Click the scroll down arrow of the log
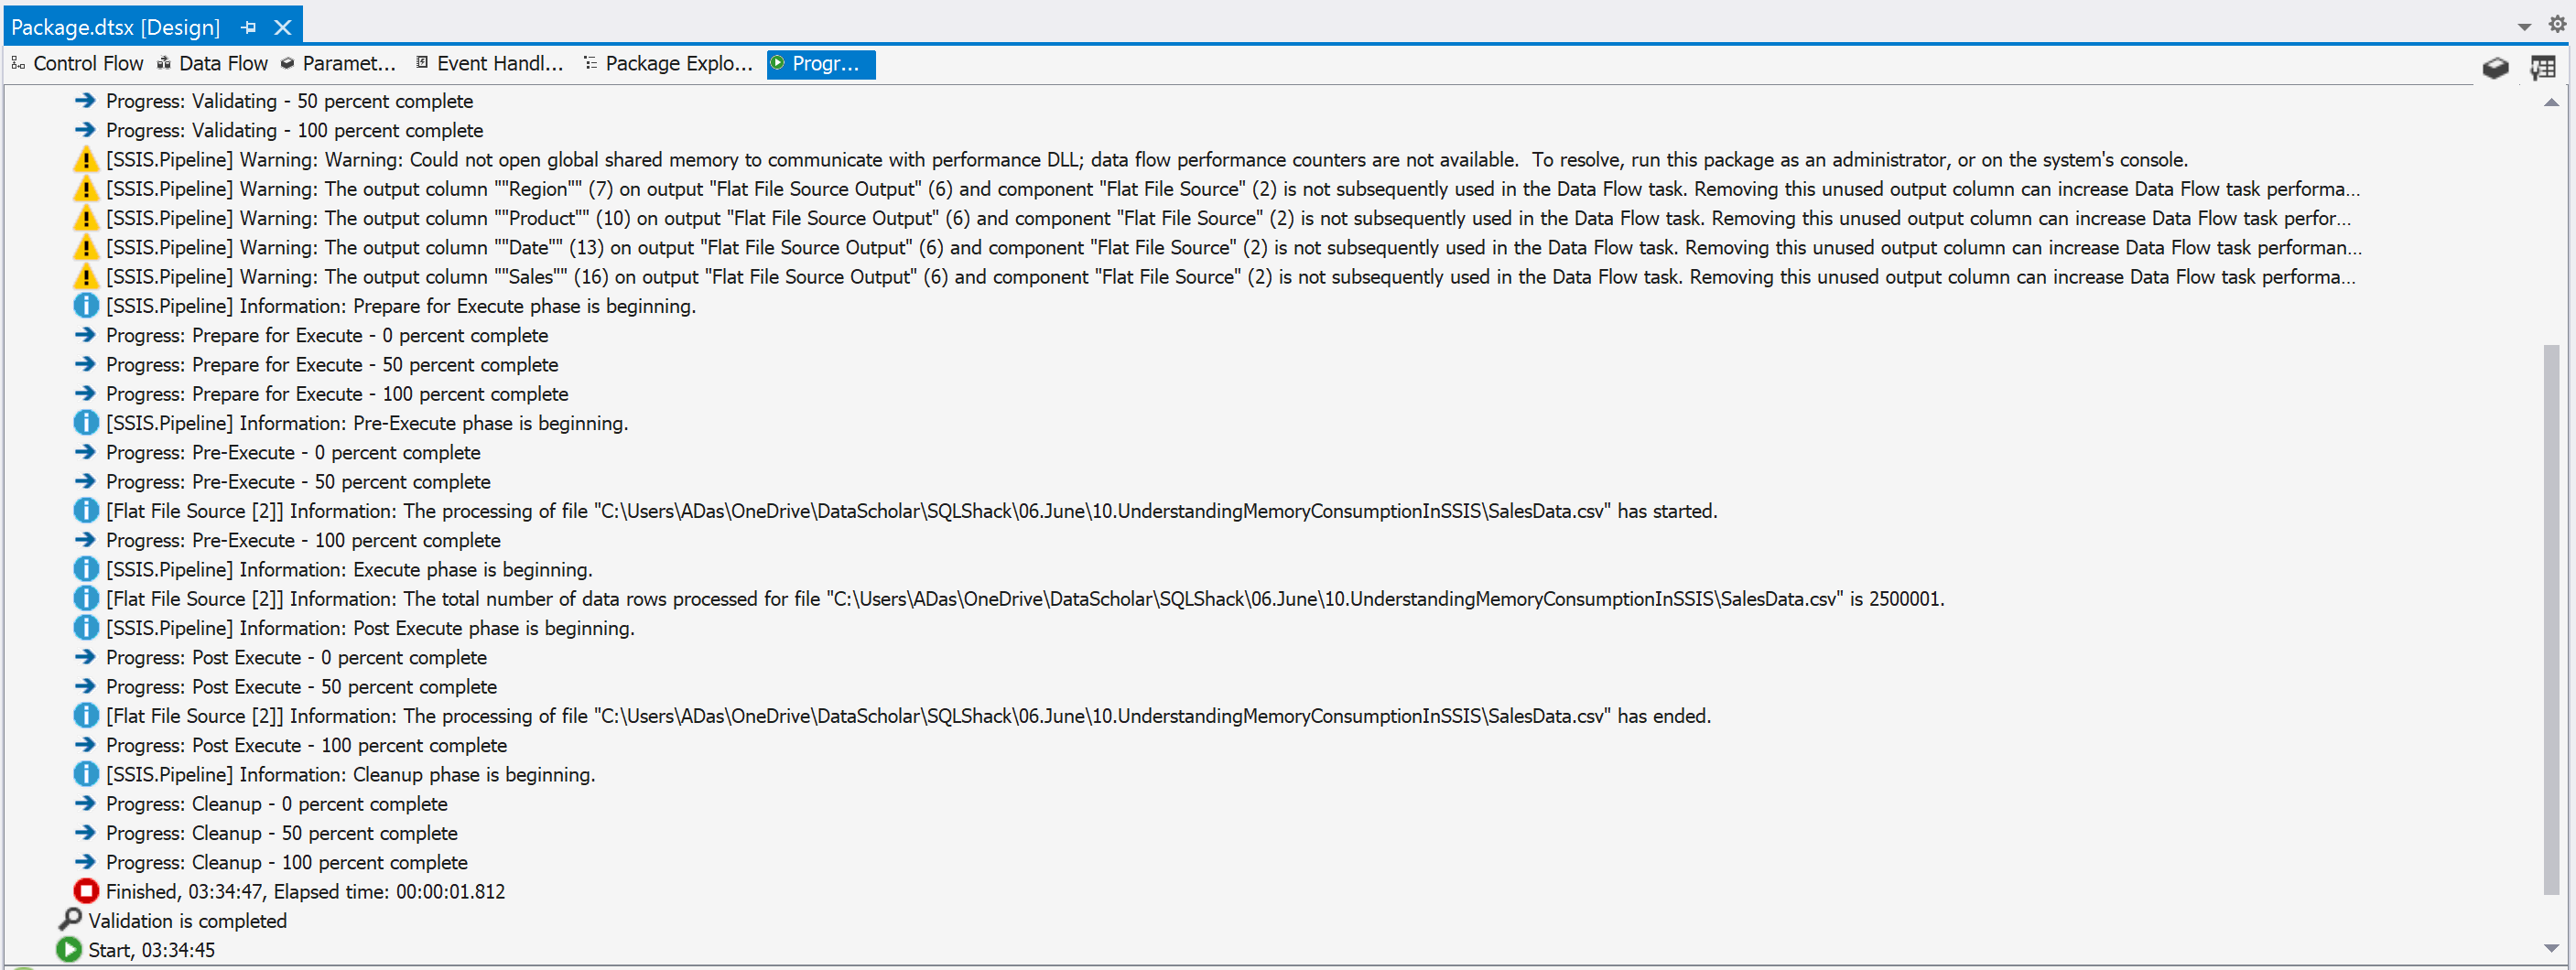The width and height of the screenshot is (2576, 970). tap(2551, 948)
